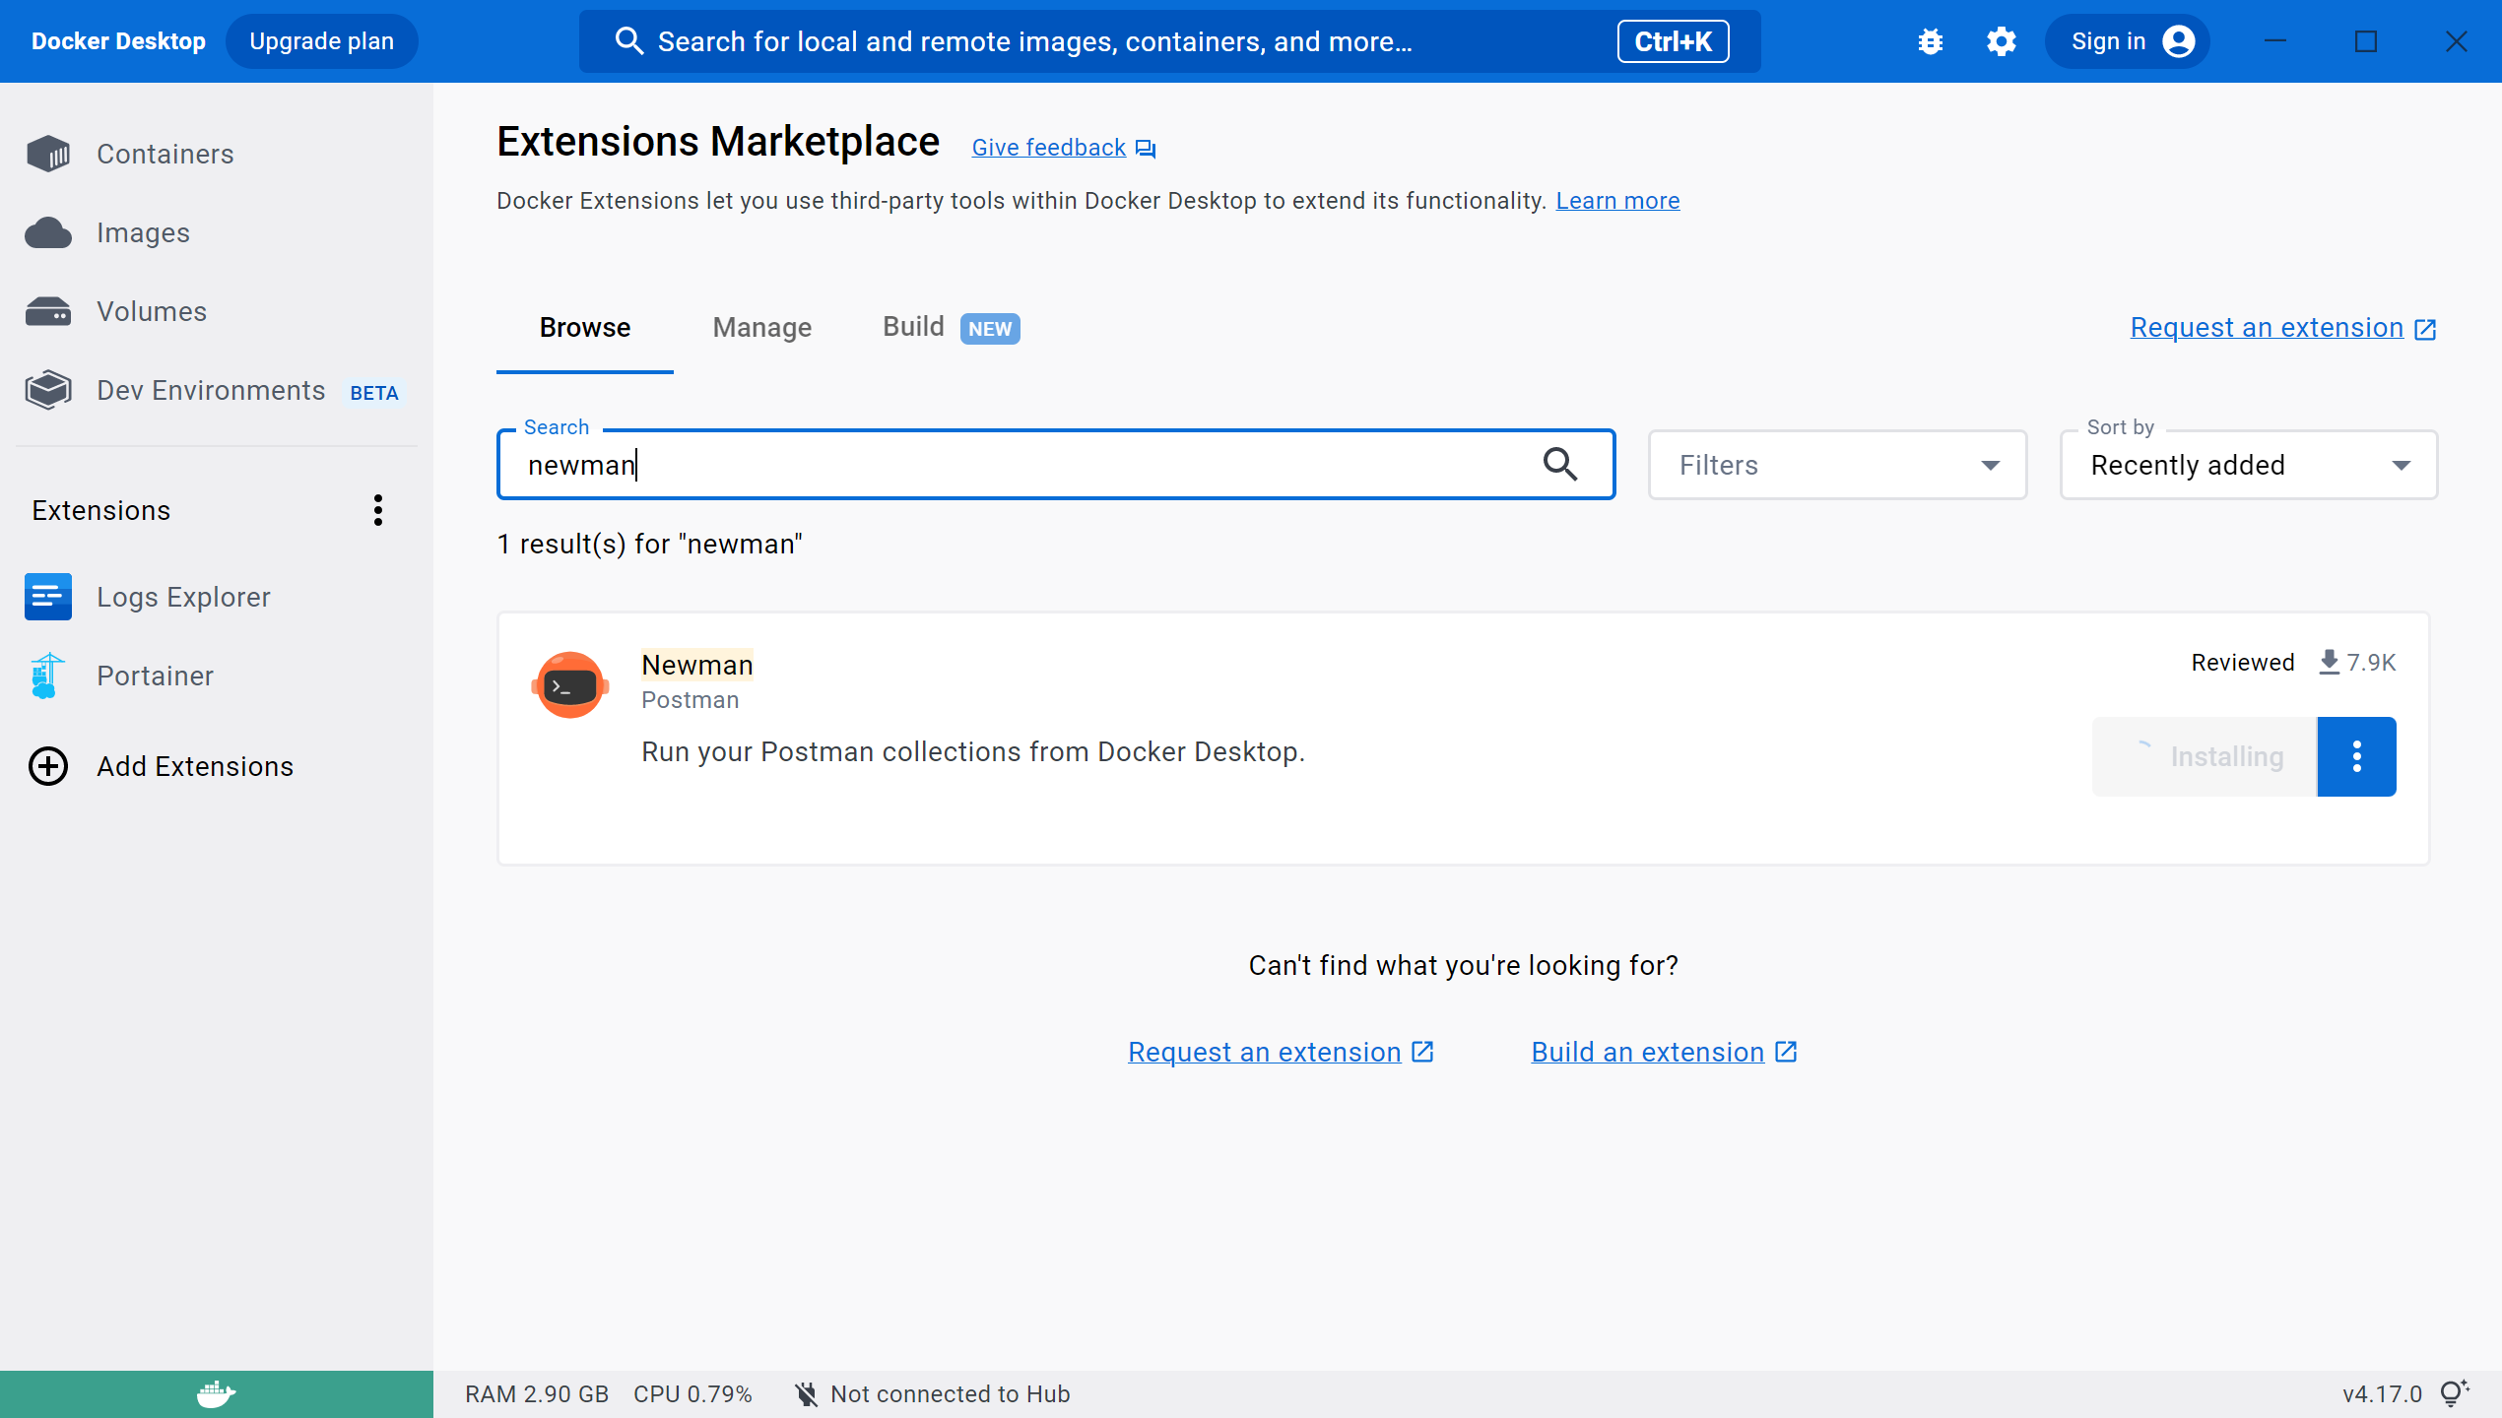Open Volumes drive icon in sidebar
Viewport: 2502px width, 1418px height.
coord(48,312)
